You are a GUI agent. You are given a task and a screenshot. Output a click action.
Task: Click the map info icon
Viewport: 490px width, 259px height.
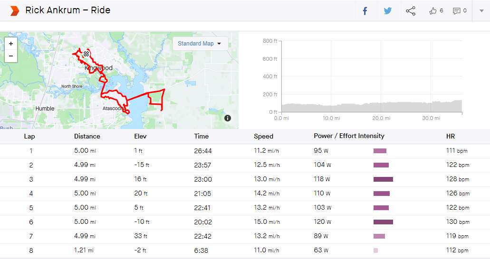coord(228,118)
